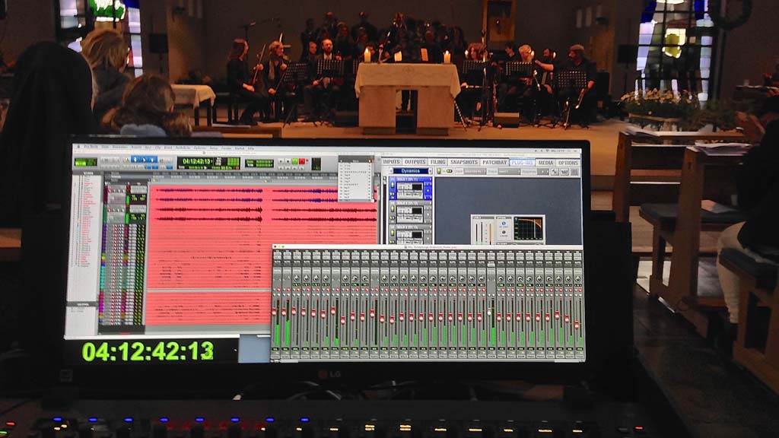Toggle the plug-in bypass In switch

(x=449, y=172)
